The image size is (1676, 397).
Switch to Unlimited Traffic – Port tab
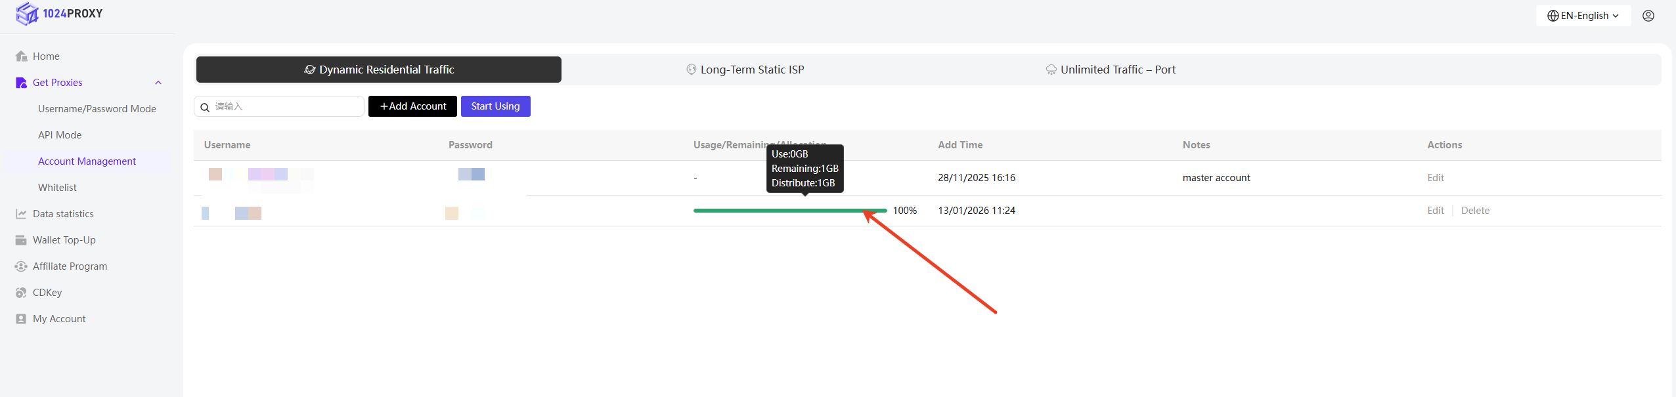click(x=1111, y=70)
